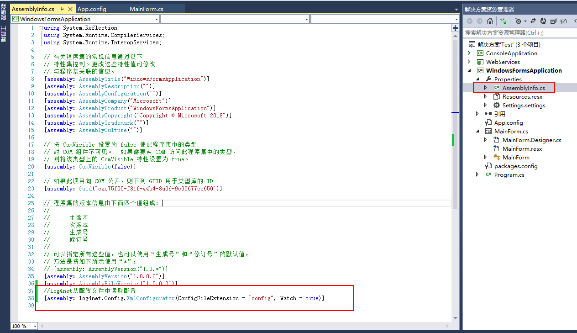Click the gear icon of Settings.settings

497,105
